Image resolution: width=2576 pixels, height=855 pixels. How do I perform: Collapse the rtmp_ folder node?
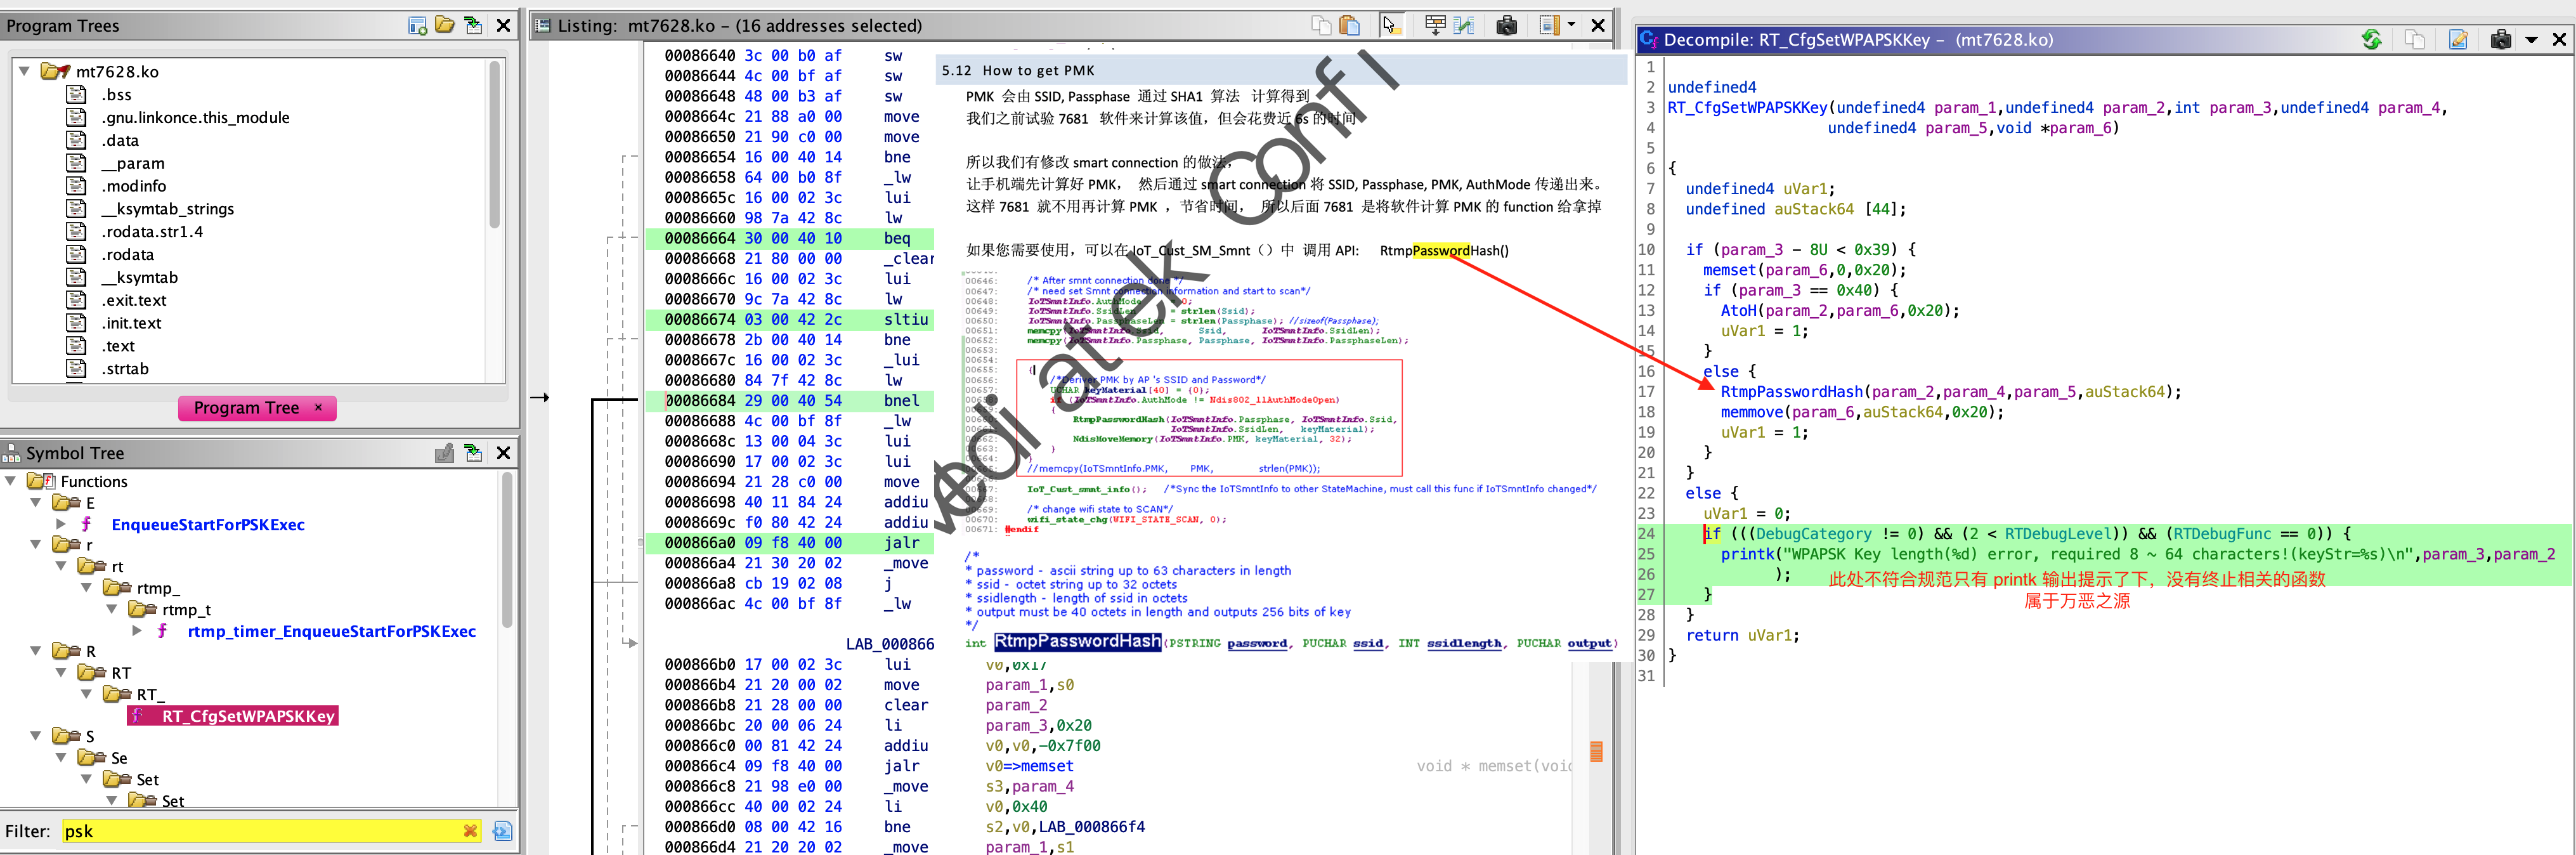point(87,588)
